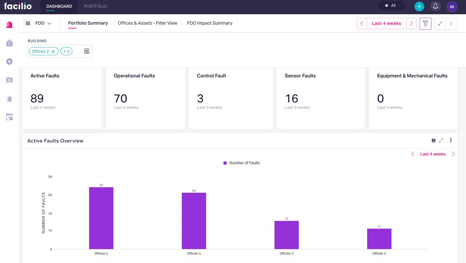The height and width of the screenshot is (263, 466).
Task: Open Active Faults Overview info icon
Action: pyautogui.click(x=433, y=141)
